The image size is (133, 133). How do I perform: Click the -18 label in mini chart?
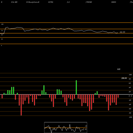[86, 126]
